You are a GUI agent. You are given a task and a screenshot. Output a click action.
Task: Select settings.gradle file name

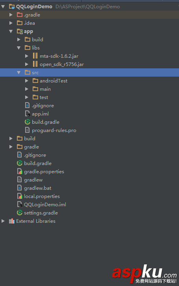pyautogui.click(x=41, y=213)
